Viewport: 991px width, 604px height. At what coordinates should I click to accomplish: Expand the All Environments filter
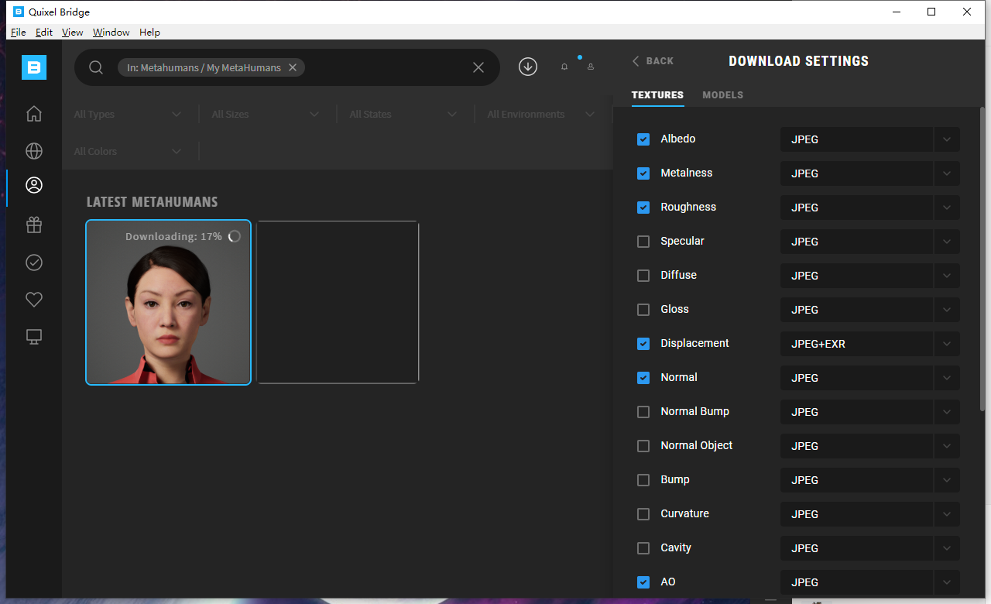point(541,115)
